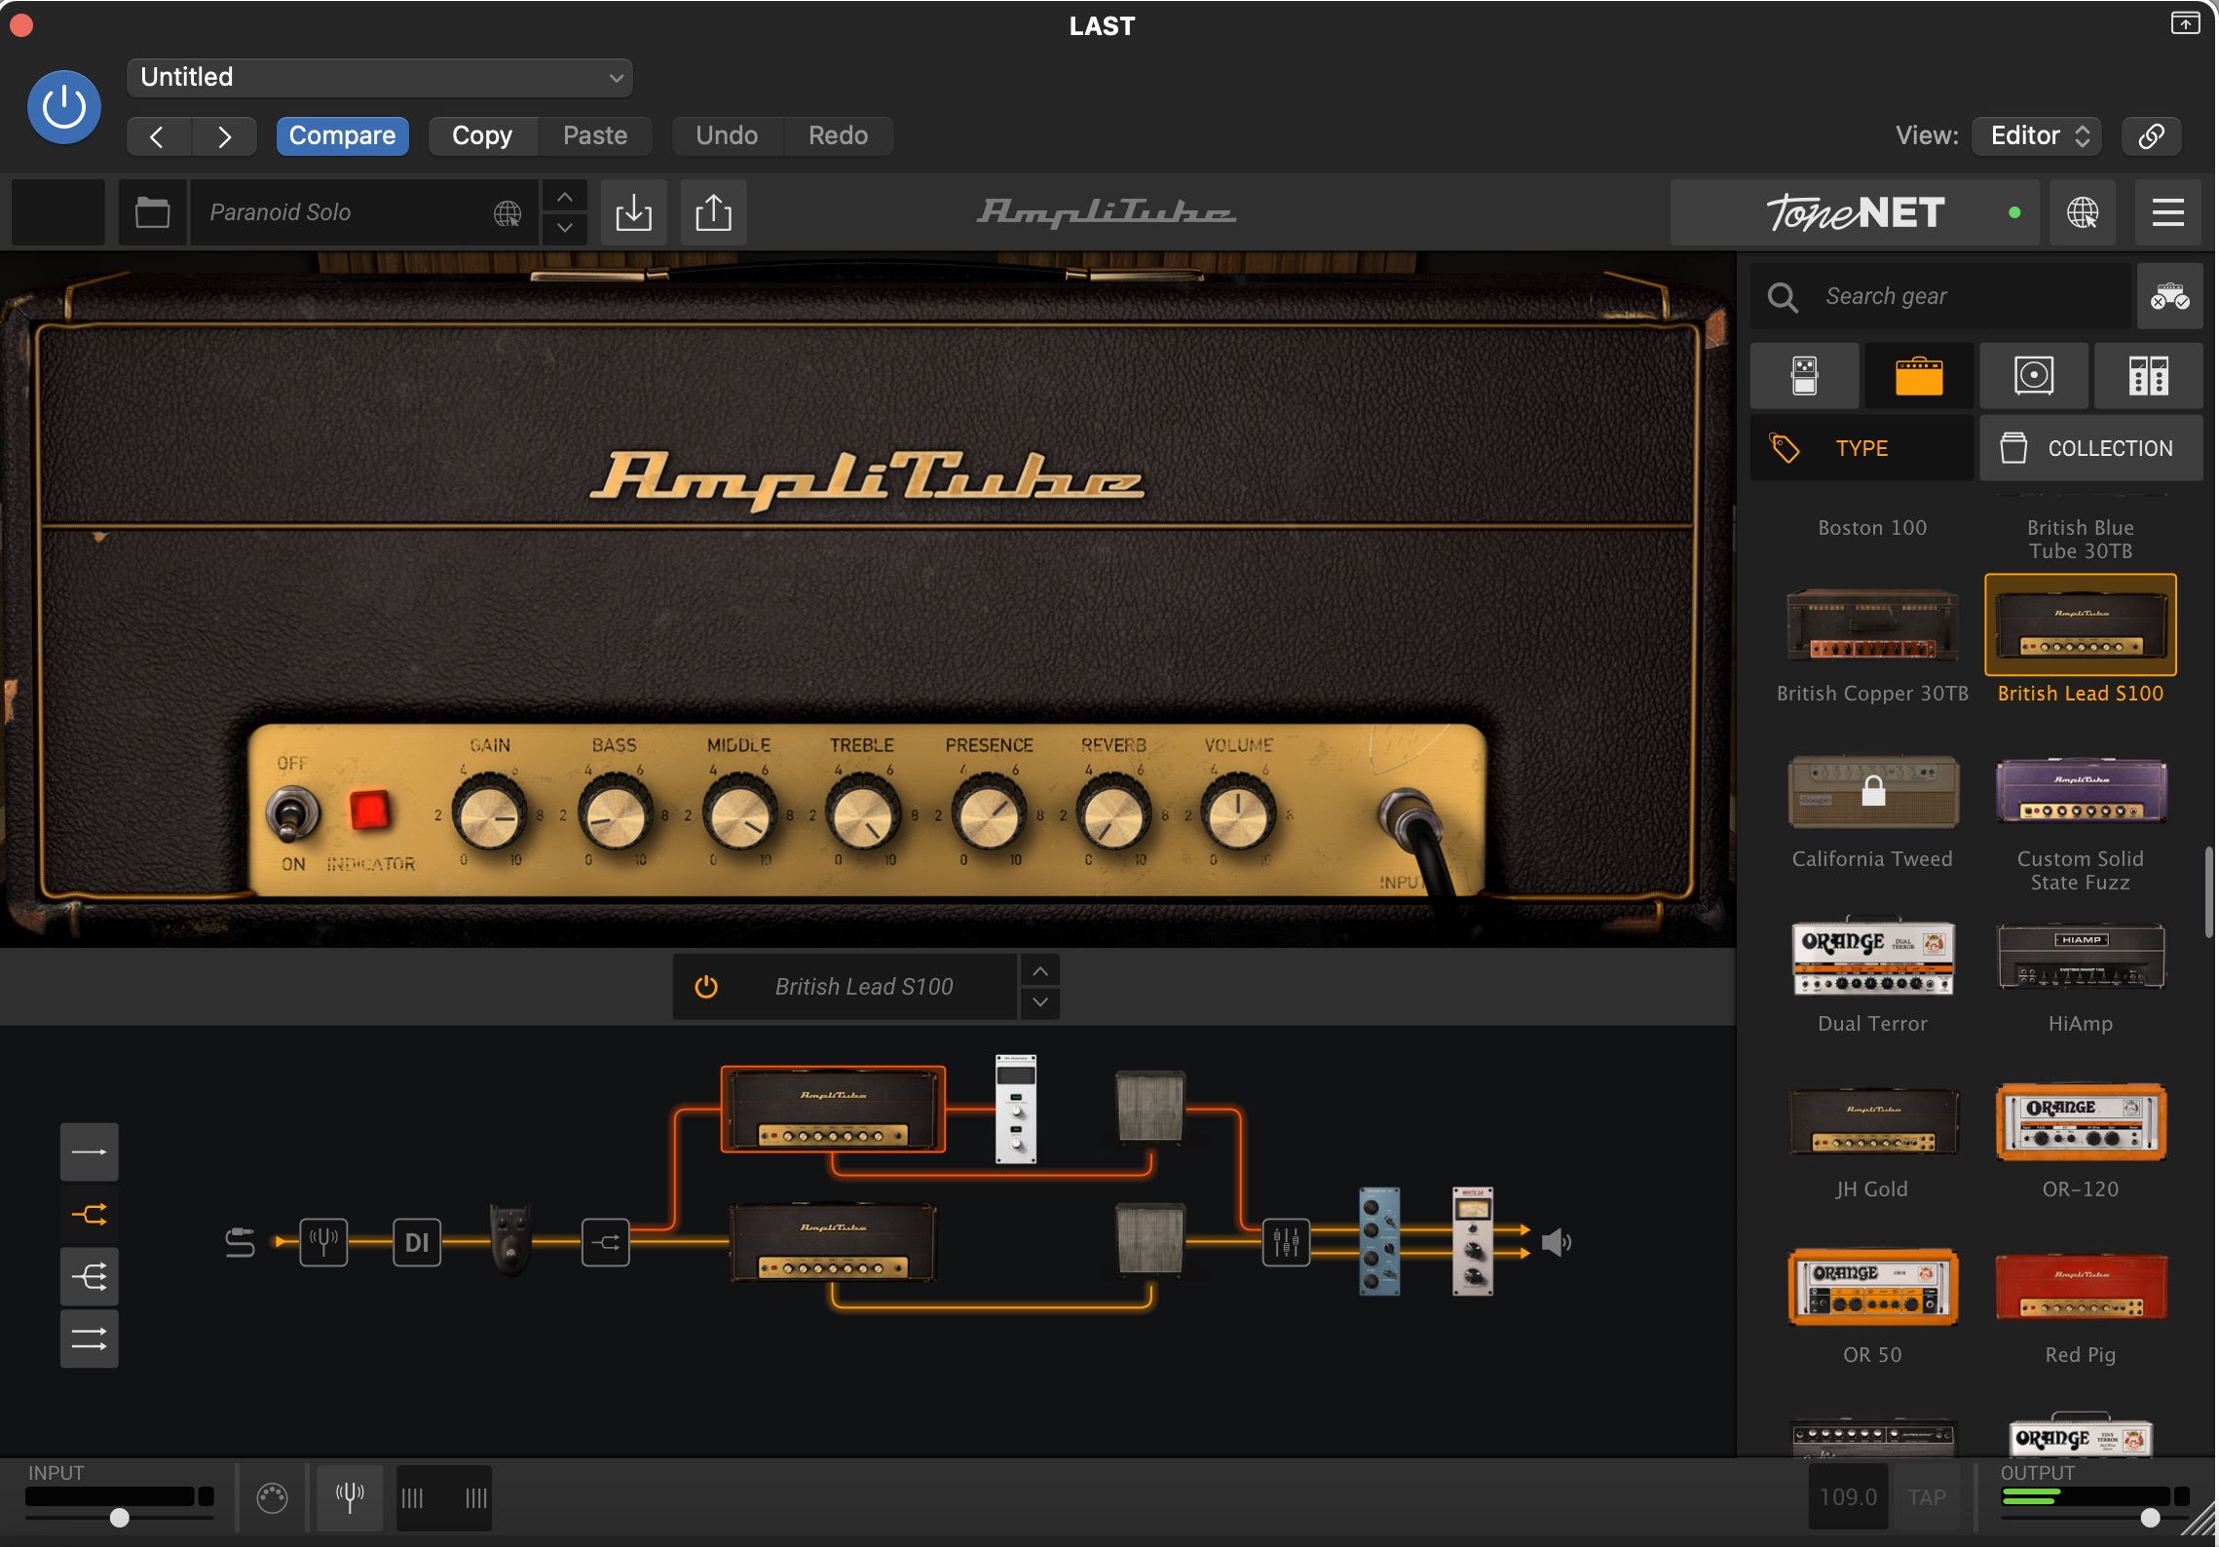Screen dimensions: 2219x1547
Task: Open the hamburger main menu
Action: tap(2168, 212)
